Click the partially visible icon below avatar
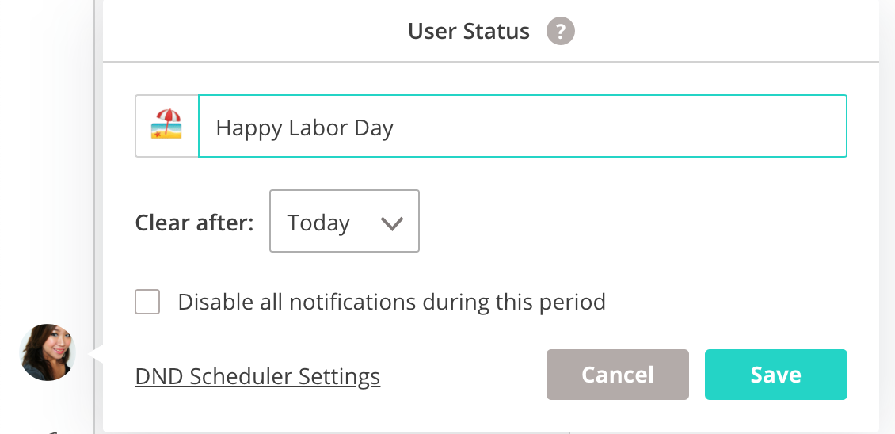 pyautogui.click(x=52, y=432)
